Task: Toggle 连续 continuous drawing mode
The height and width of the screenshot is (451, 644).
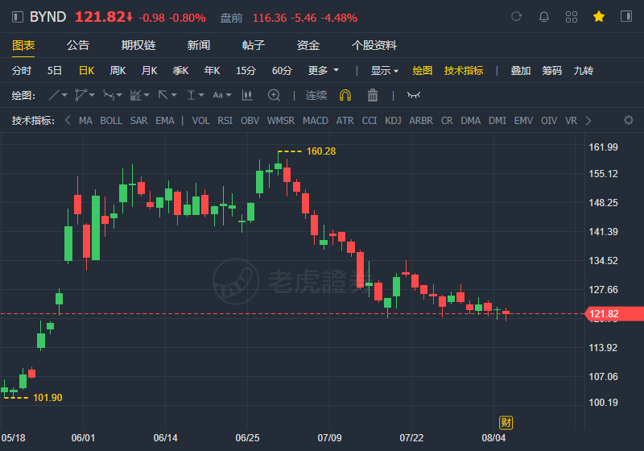Action: (x=316, y=95)
